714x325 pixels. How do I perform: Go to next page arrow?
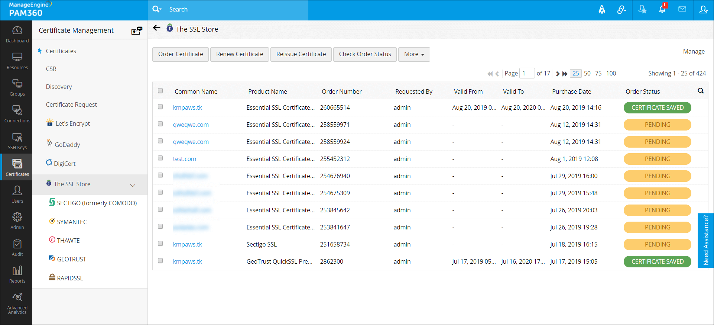(x=557, y=74)
